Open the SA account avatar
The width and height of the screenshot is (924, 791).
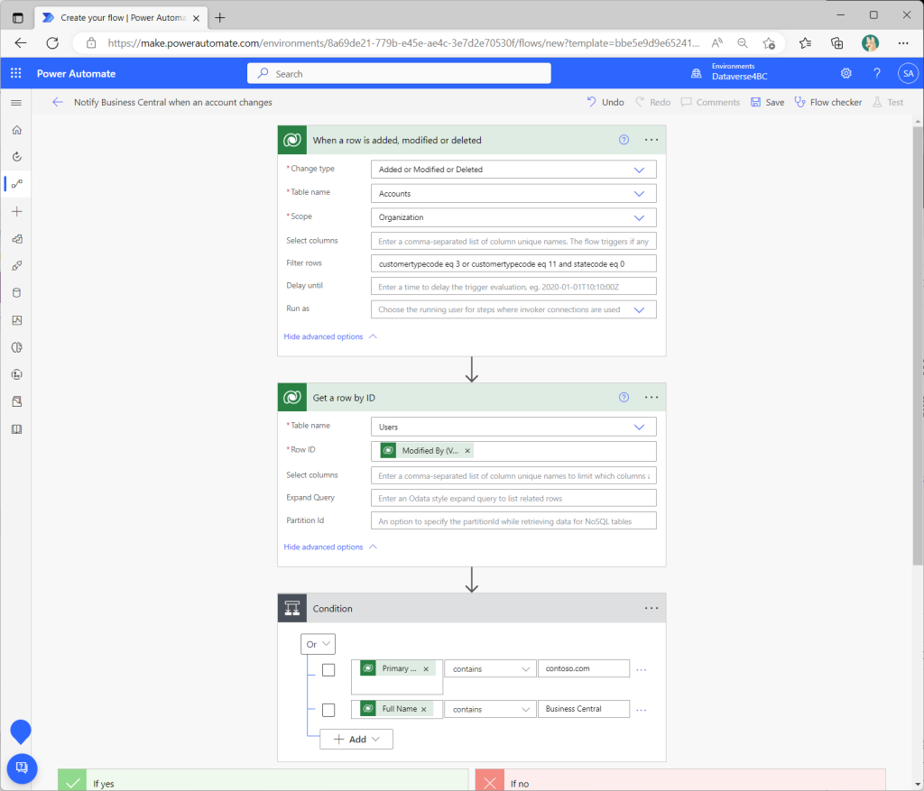pos(908,73)
